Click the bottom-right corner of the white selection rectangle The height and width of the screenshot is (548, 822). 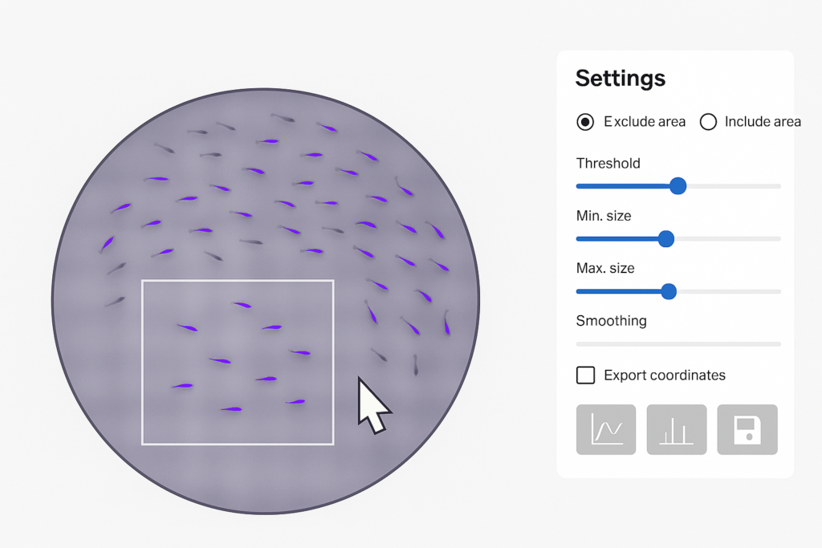(x=333, y=444)
